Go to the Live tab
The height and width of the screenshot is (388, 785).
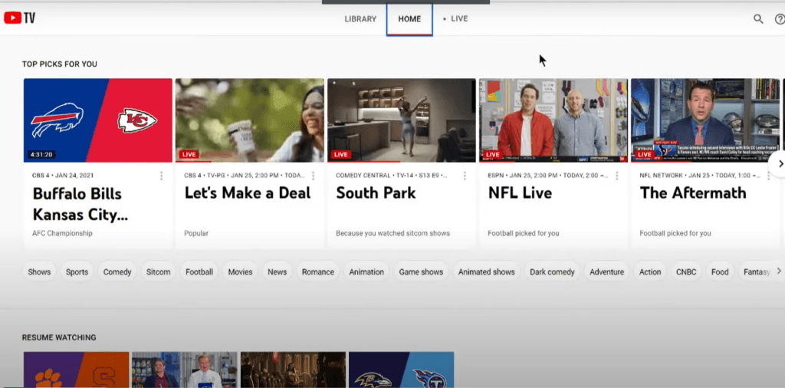pyautogui.click(x=455, y=18)
